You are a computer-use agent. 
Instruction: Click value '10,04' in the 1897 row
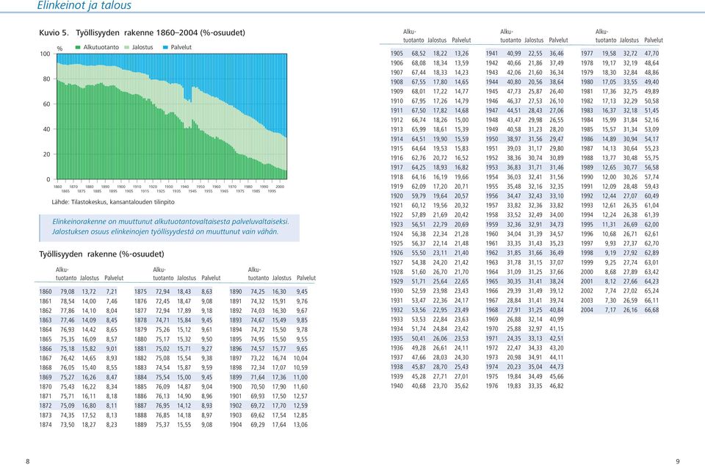pos(300,358)
